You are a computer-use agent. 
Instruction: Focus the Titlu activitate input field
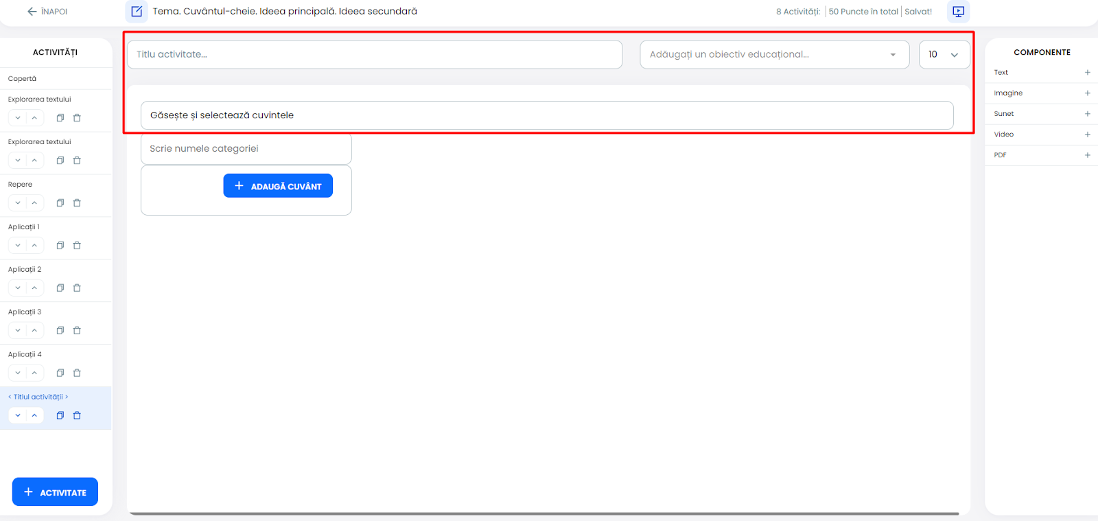374,55
